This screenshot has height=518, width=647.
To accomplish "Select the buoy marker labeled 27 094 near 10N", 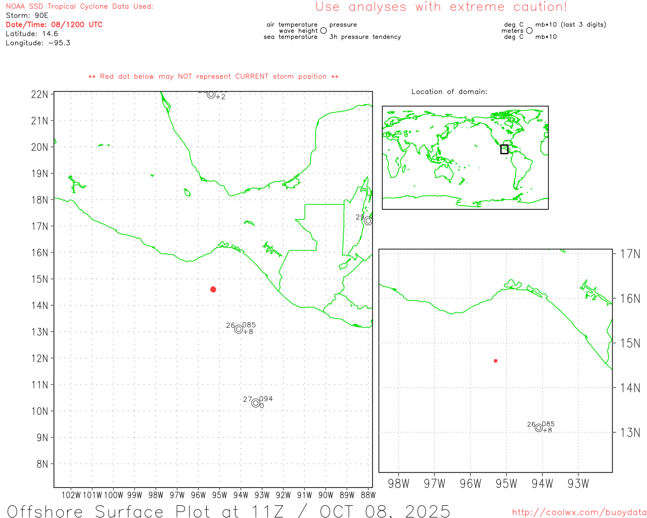I will click(256, 403).
